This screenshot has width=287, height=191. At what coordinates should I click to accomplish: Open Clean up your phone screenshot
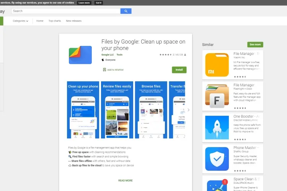[x=83, y=110]
